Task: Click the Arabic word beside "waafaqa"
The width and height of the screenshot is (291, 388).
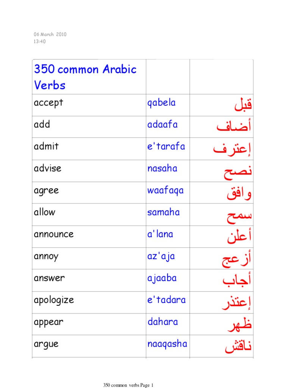Action: pos(239,193)
